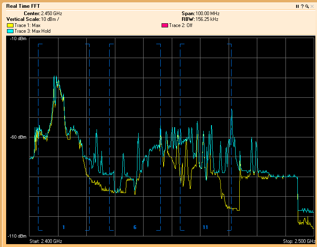The image size is (317, 247).
Task: Click the channel 1 marker label
Action: (63, 227)
